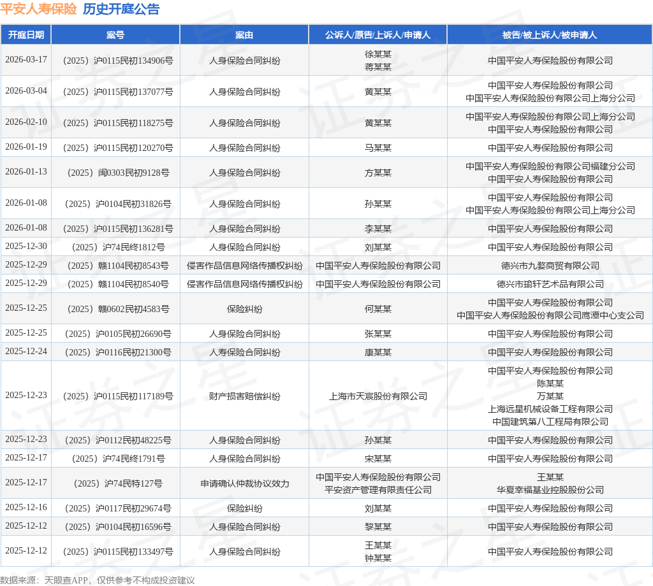653x586 pixels.
Task: Select case number (2025)沪0115民初118275号
Action: (x=118, y=123)
